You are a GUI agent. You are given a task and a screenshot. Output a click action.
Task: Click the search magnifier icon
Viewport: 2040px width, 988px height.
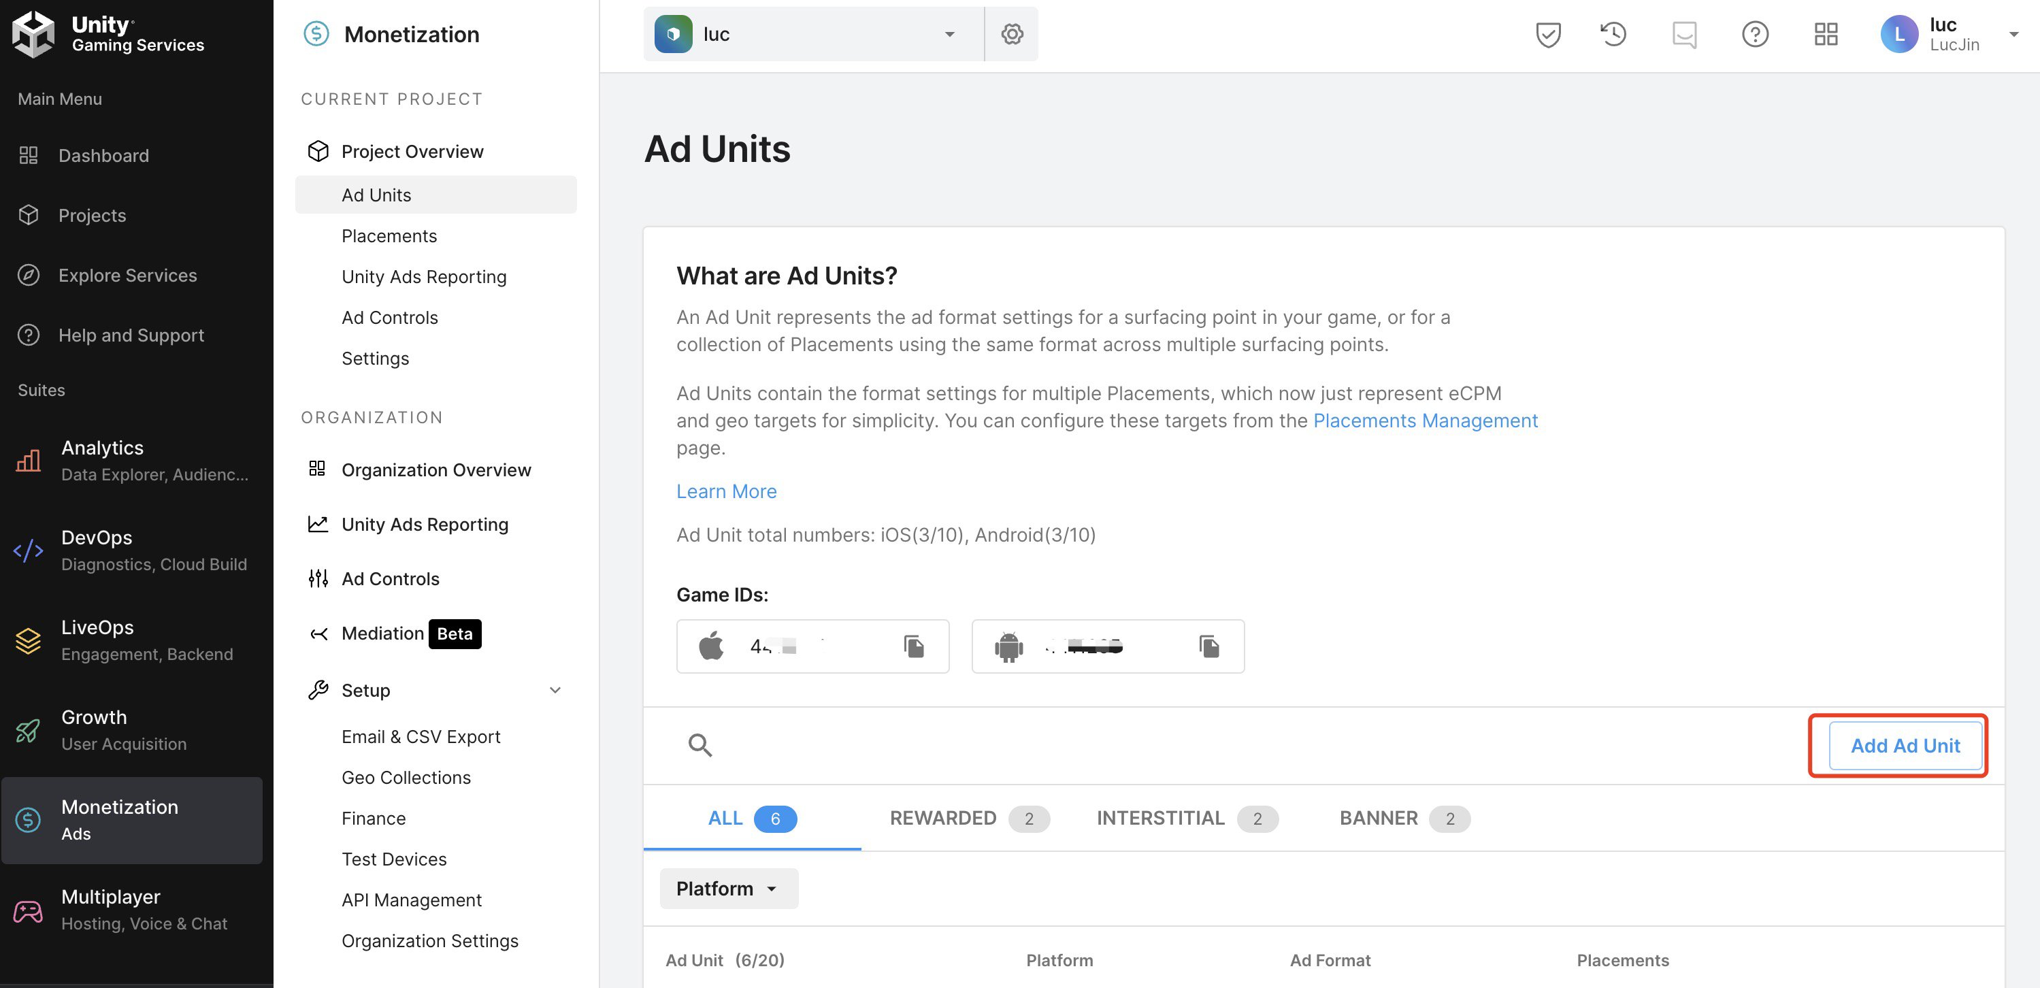tap(700, 745)
